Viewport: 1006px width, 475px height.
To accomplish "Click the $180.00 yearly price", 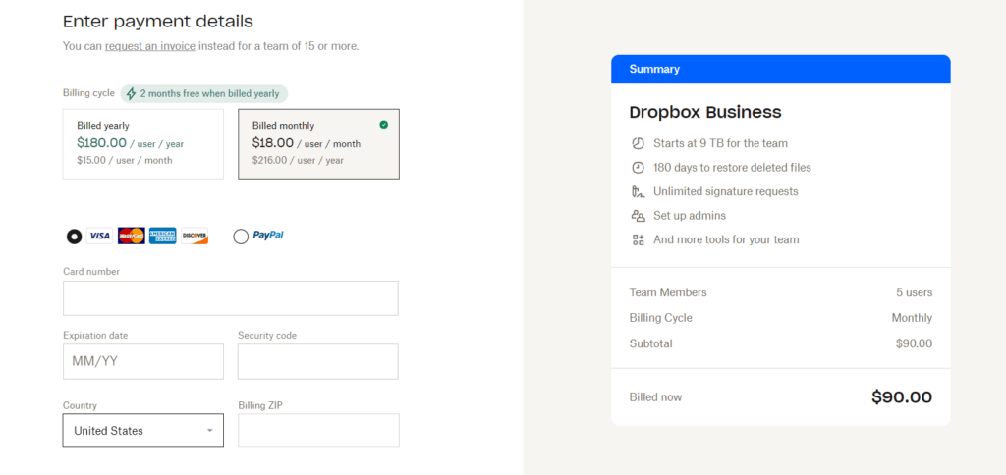I will [x=101, y=143].
